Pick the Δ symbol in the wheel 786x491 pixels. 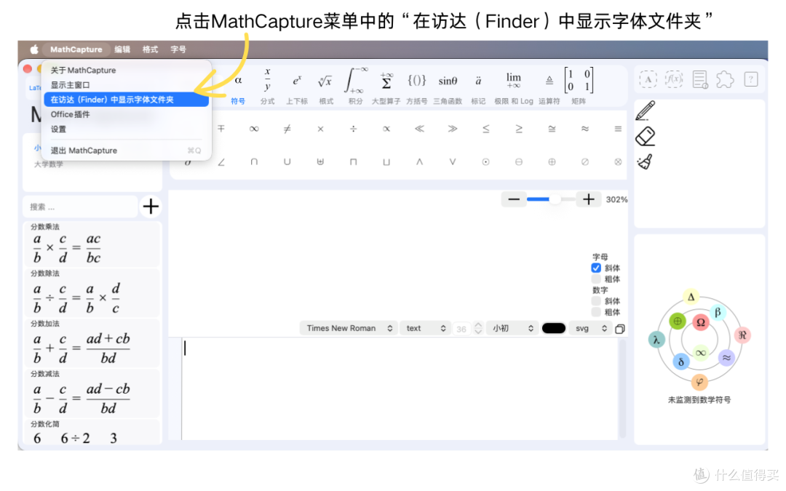(x=691, y=297)
